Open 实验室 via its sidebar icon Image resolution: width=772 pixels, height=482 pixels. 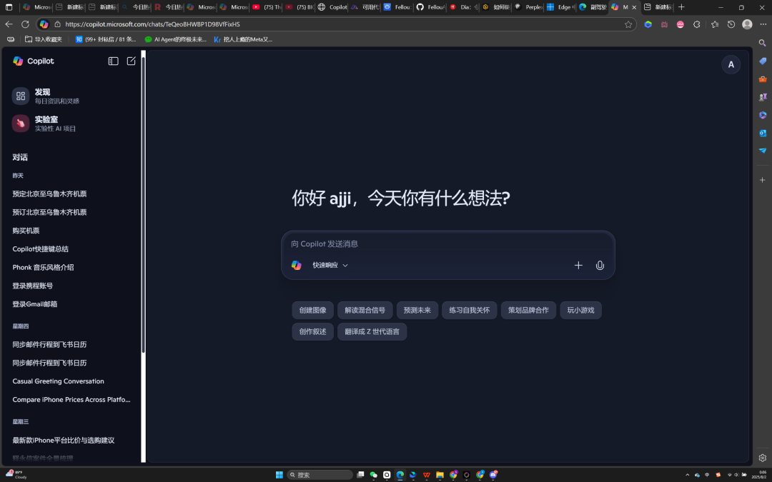20,123
